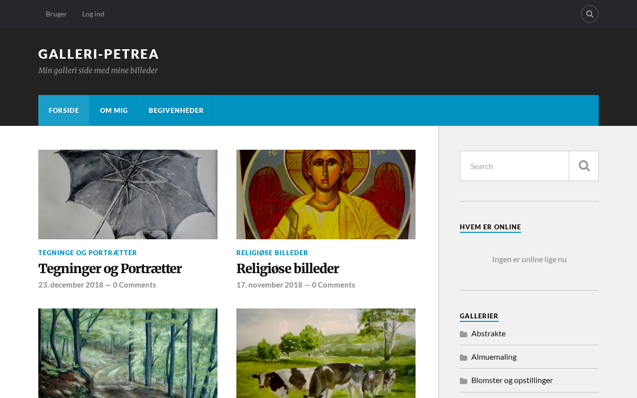Open the Forside menu tab
The image size is (637, 398).
tap(64, 110)
